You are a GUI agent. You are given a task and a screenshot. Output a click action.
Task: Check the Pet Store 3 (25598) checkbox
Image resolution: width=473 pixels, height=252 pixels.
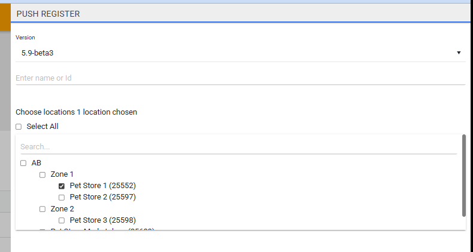coord(62,220)
